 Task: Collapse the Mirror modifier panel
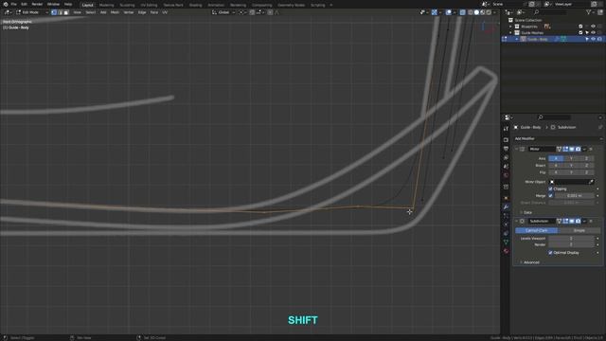[x=516, y=149]
